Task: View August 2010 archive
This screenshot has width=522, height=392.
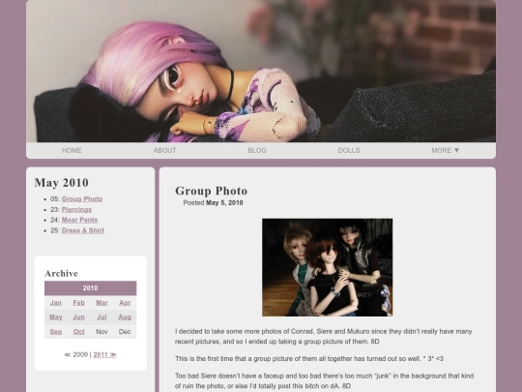Action: 125,317
